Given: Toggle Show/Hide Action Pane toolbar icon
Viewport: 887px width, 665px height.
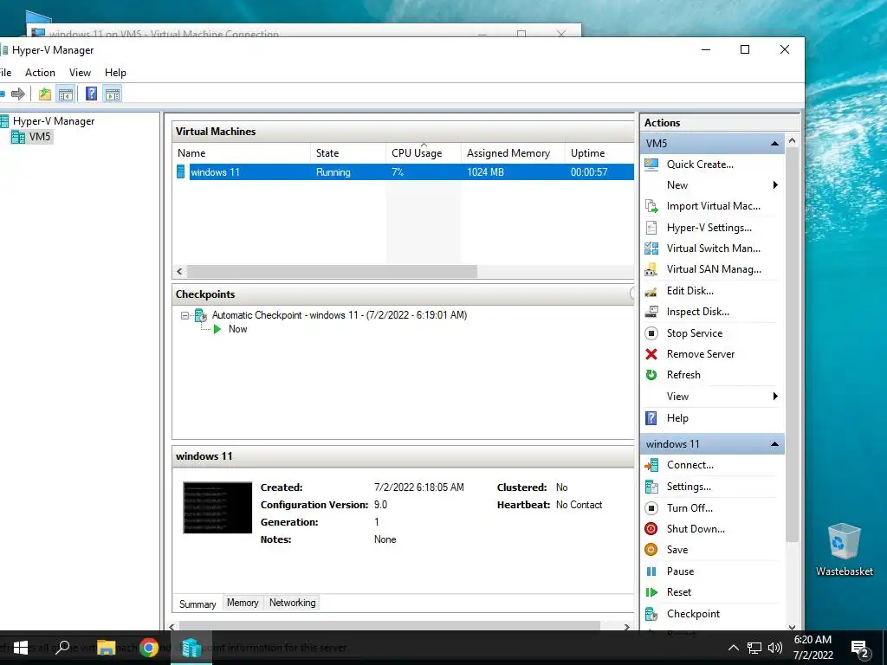Looking at the screenshot, I should tap(113, 94).
